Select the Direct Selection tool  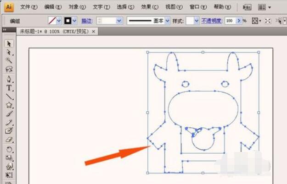[9, 52]
